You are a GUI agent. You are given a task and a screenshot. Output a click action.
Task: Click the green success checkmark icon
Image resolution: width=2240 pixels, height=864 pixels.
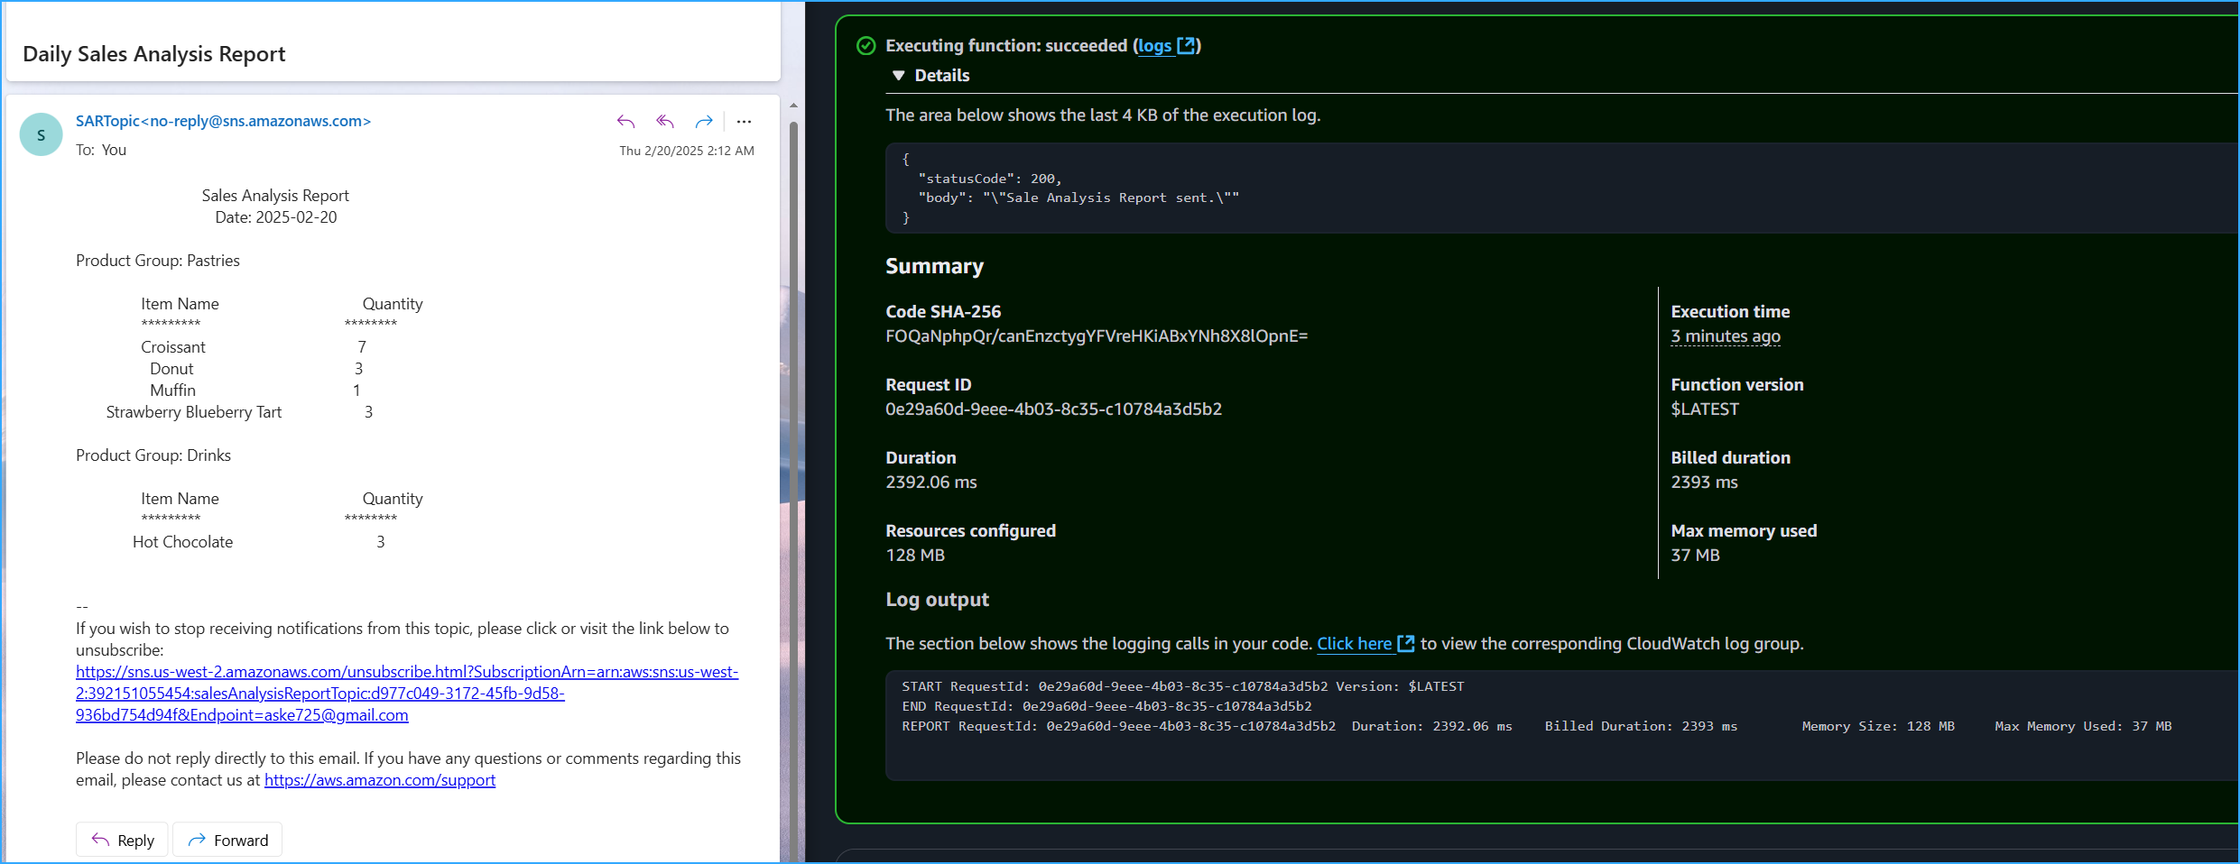[x=865, y=46]
